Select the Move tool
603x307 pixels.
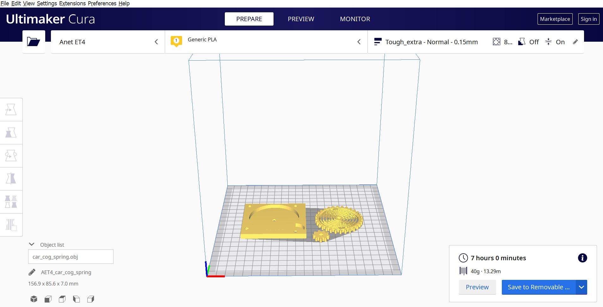point(11,110)
